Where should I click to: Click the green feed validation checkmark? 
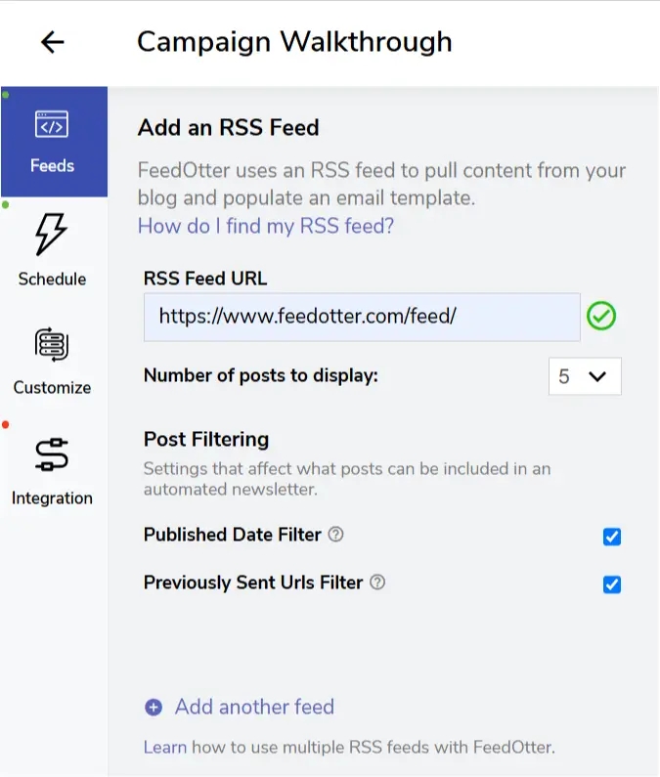[601, 317]
